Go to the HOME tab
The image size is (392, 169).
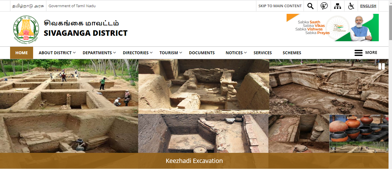(x=22, y=53)
